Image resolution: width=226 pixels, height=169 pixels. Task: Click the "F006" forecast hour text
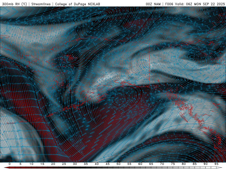tap(169, 4)
